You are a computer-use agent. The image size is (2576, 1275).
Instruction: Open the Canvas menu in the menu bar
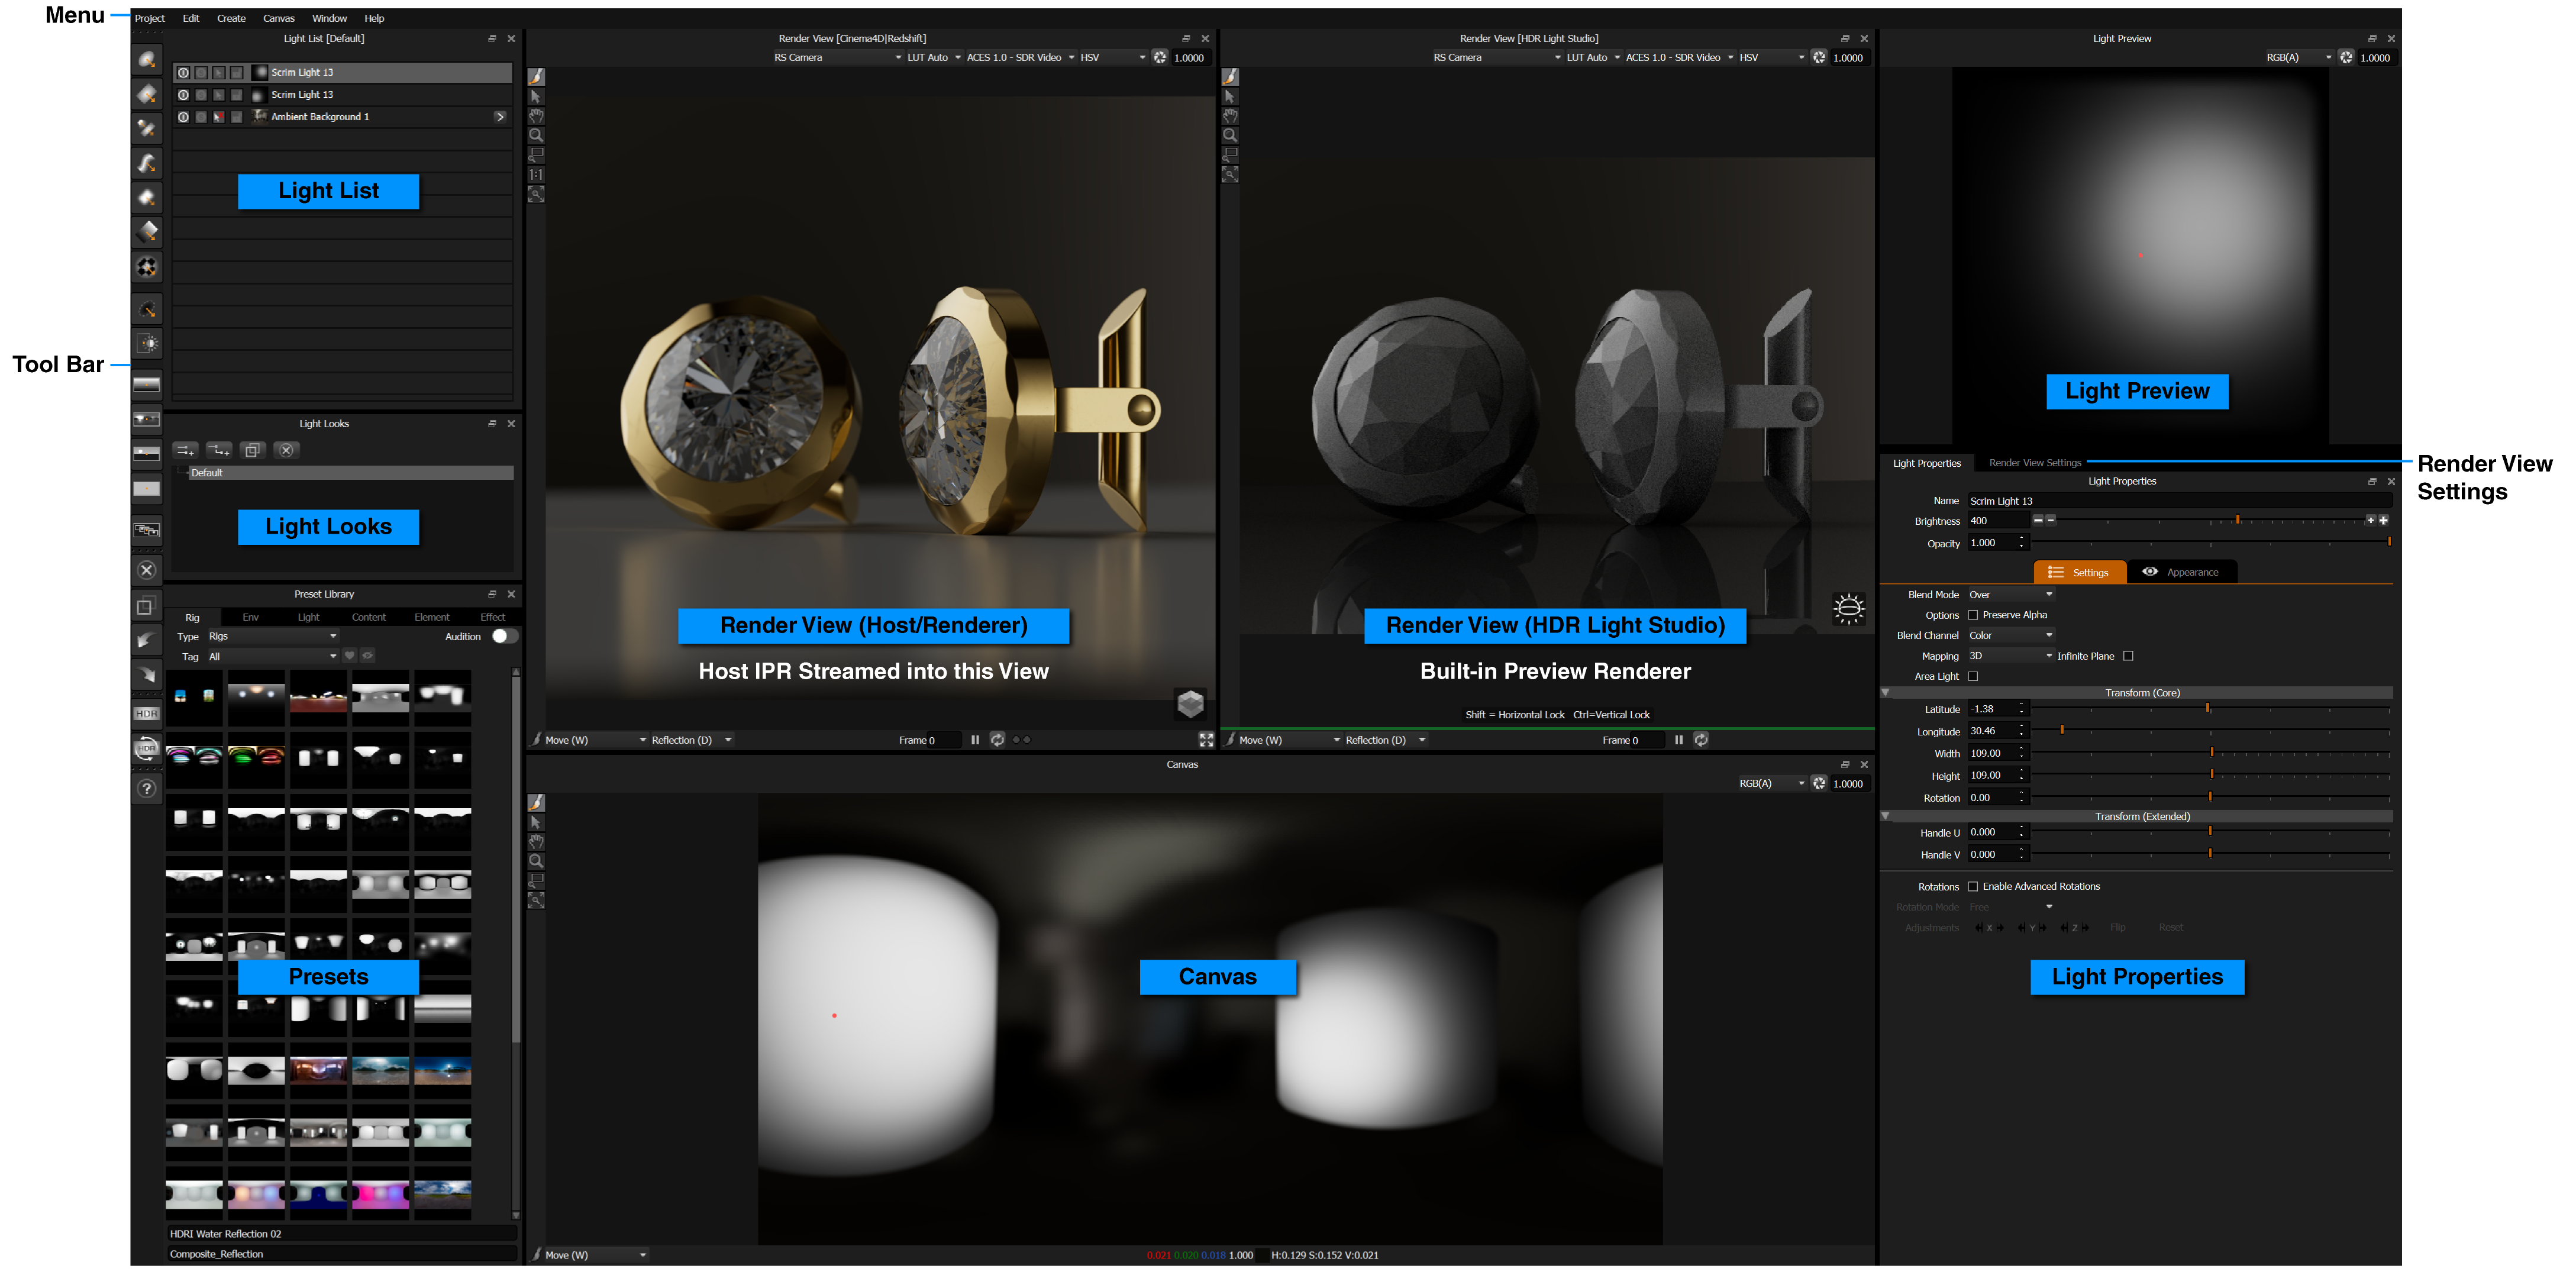pos(278,18)
